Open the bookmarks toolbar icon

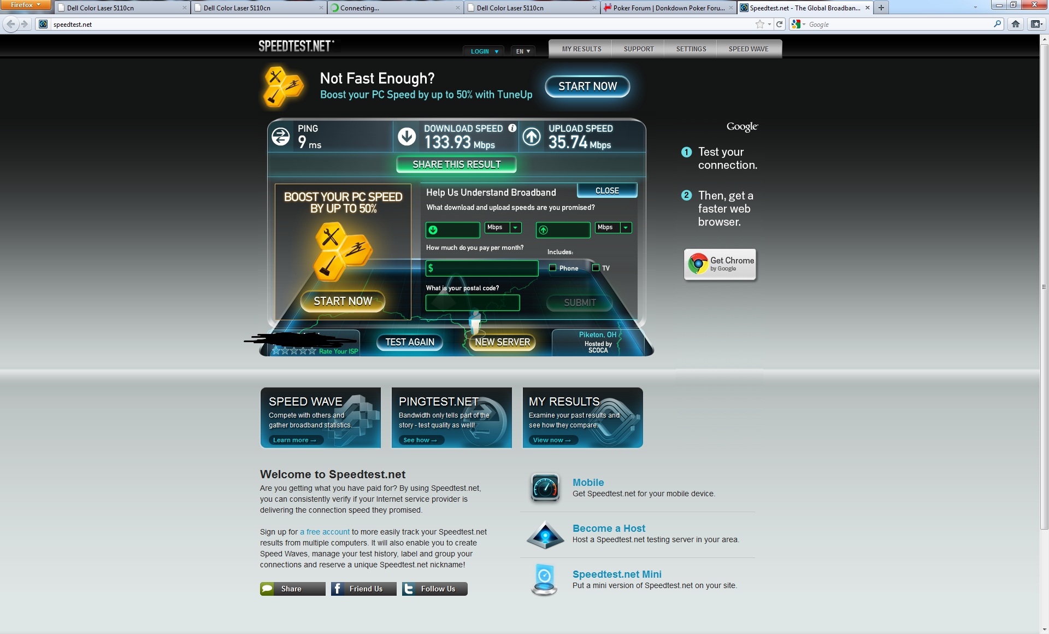pyautogui.click(x=1036, y=24)
